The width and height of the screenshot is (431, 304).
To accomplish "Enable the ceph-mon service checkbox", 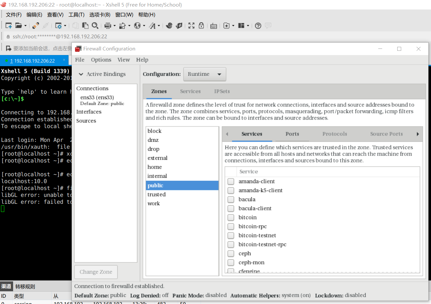I will (231, 262).
